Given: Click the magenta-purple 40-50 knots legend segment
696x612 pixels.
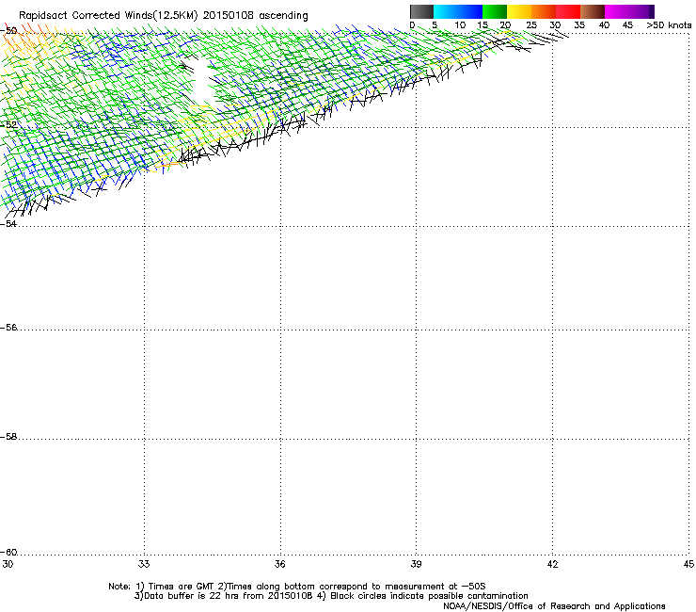Looking at the screenshot, I should click(629, 11).
